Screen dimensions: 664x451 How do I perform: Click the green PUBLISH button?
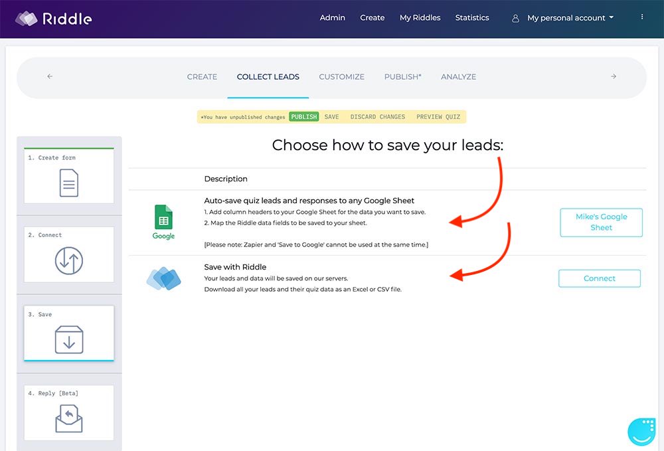point(303,117)
